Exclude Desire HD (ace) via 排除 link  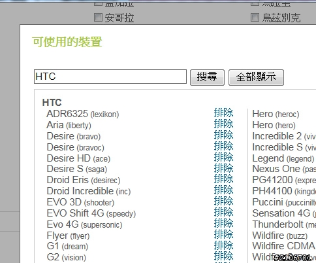click(223, 157)
